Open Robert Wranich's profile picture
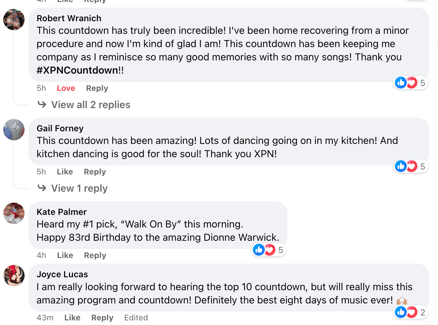The image size is (438, 325). click(14, 20)
